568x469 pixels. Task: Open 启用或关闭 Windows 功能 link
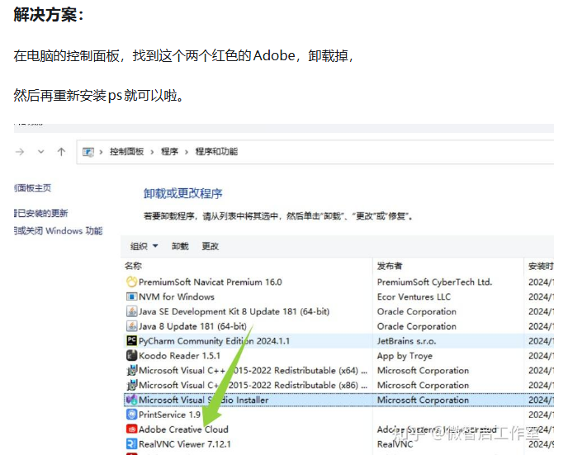tap(59, 231)
